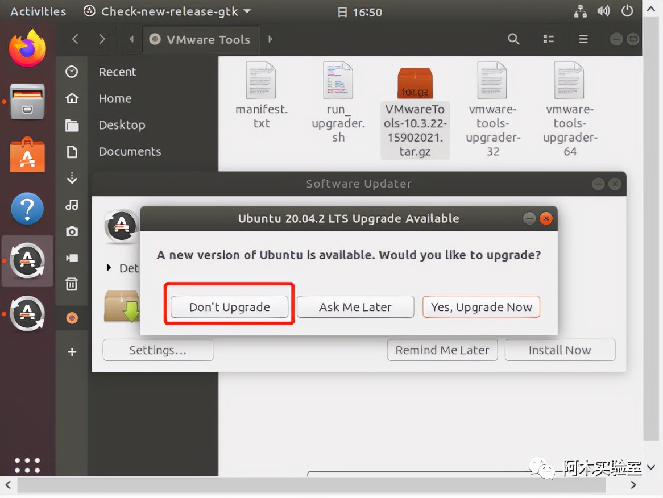
Task: Open Check-new-release-gtk app menu
Action: [167, 11]
